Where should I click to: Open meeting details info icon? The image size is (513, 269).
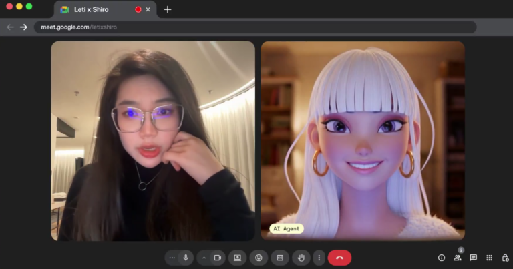(442, 258)
